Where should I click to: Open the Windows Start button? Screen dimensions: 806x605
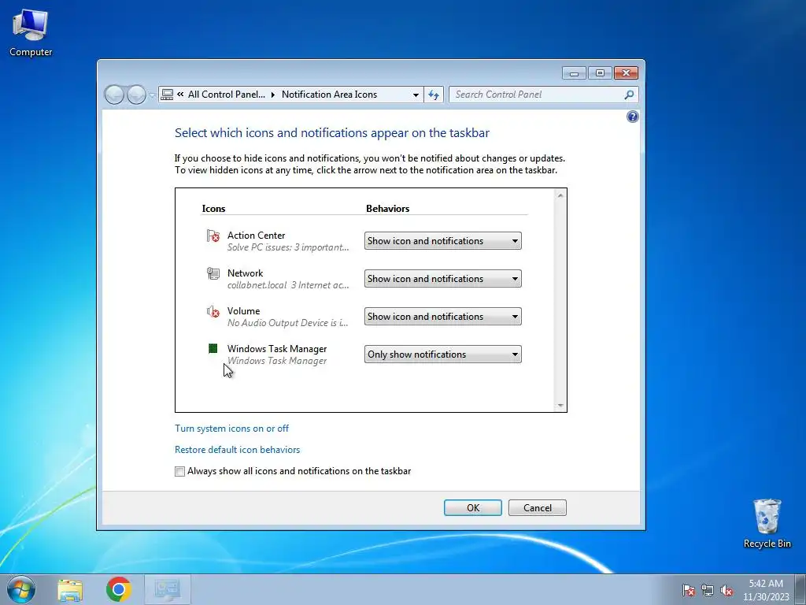click(21, 589)
